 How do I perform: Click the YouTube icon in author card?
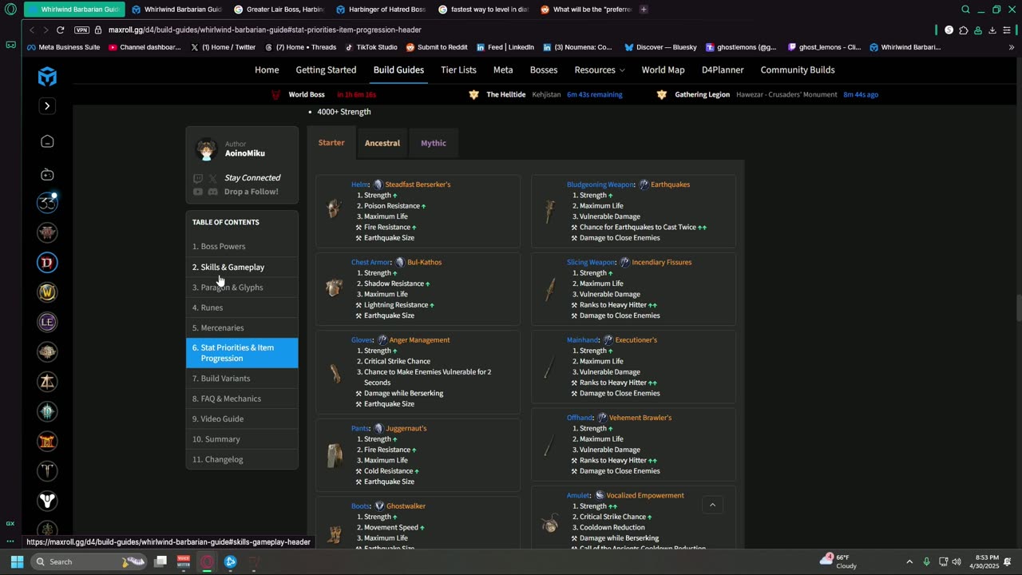[x=198, y=192]
